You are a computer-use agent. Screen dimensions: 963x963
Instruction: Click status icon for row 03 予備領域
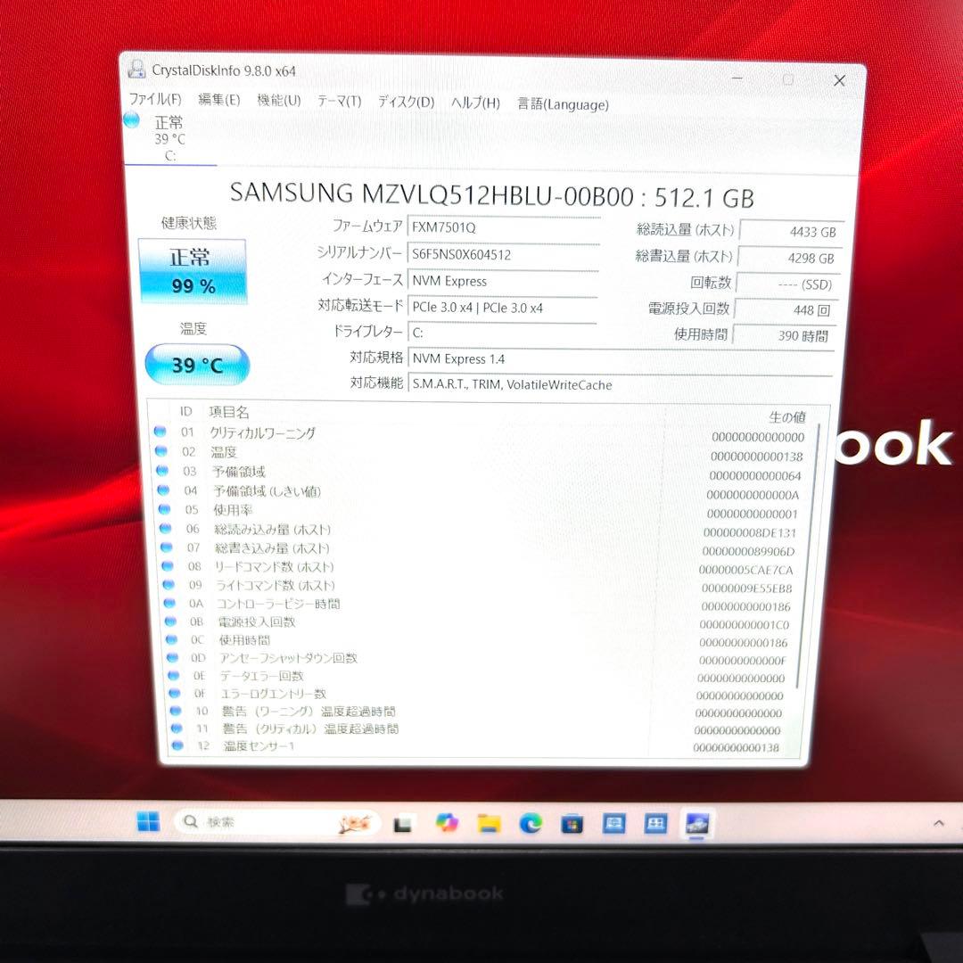click(162, 471)
